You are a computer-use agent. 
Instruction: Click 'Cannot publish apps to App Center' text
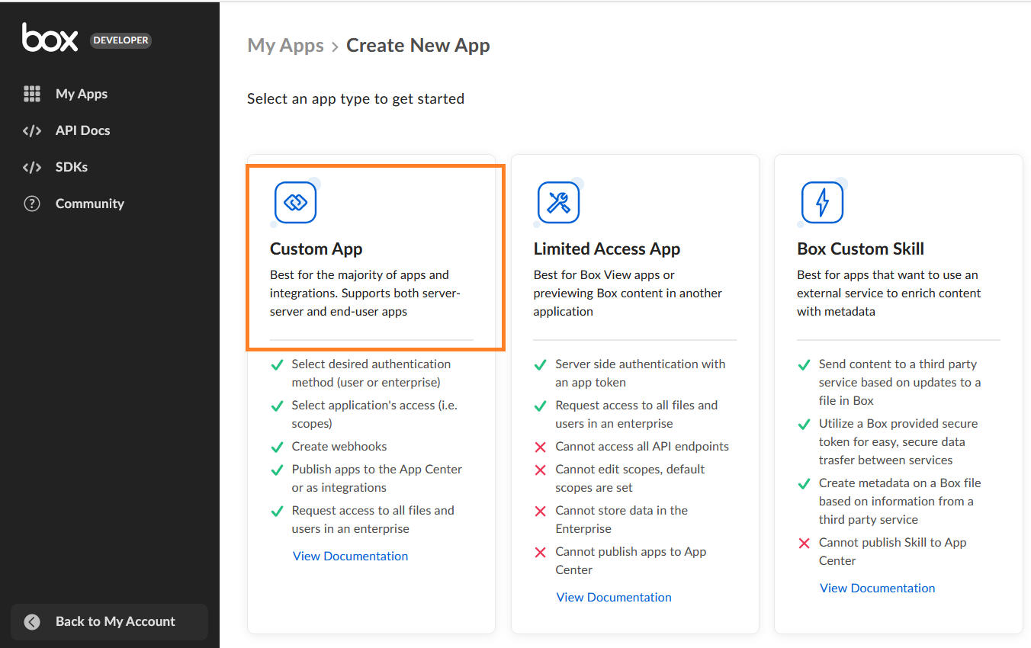tap(631, 560)
